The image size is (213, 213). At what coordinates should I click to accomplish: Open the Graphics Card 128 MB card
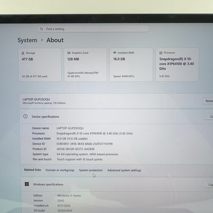tap(86, 65)
